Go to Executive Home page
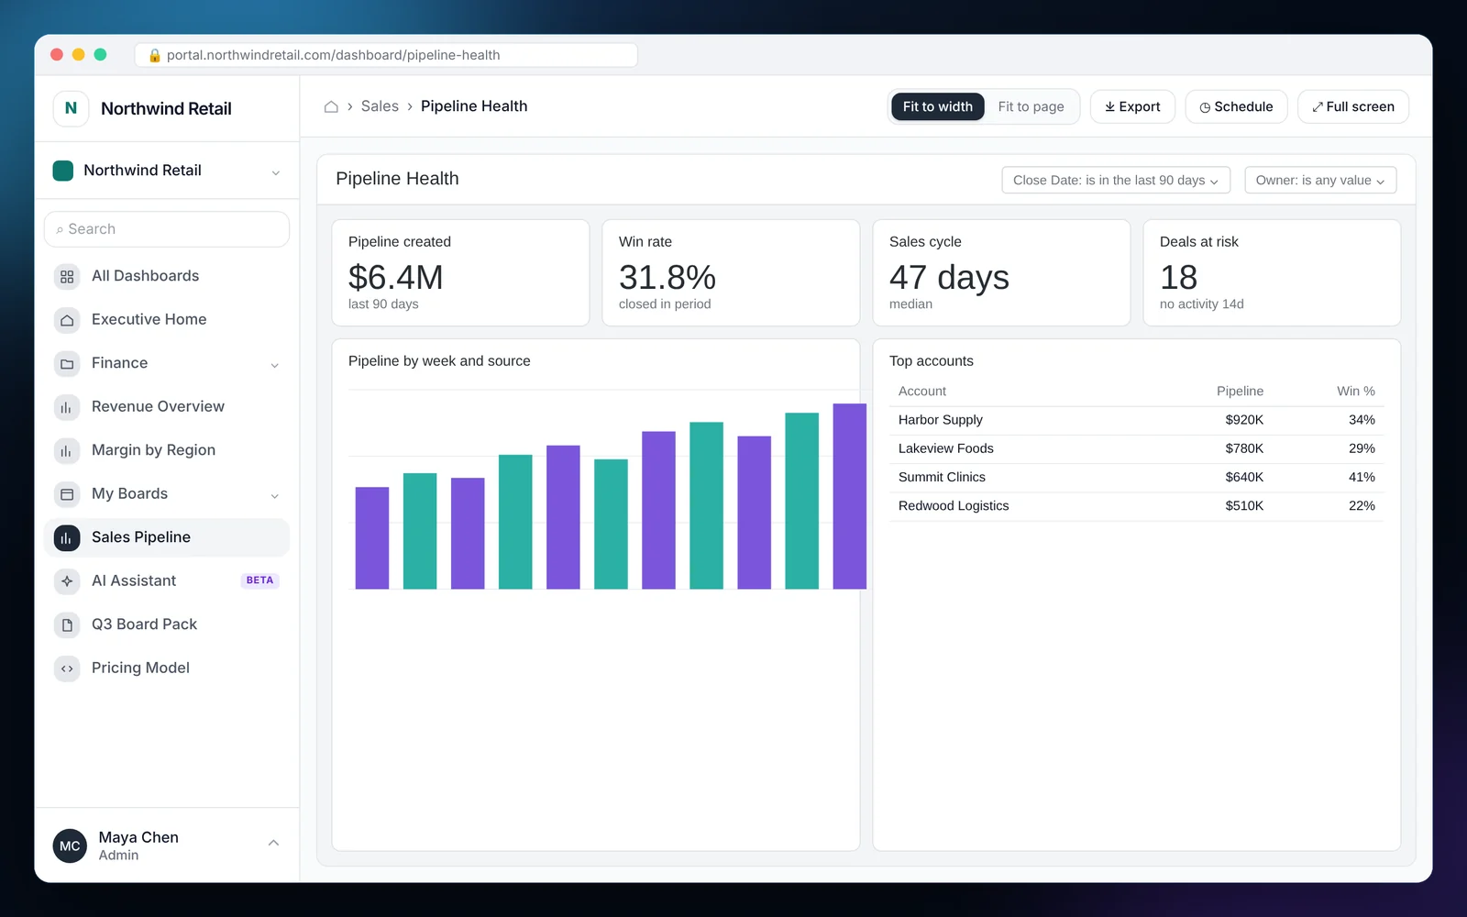This screenshot has width=1467, height=917. point(167,320)
